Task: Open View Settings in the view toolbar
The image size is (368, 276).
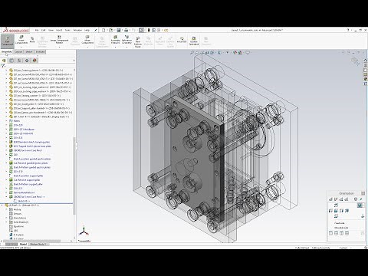Action: click(248, 53)
